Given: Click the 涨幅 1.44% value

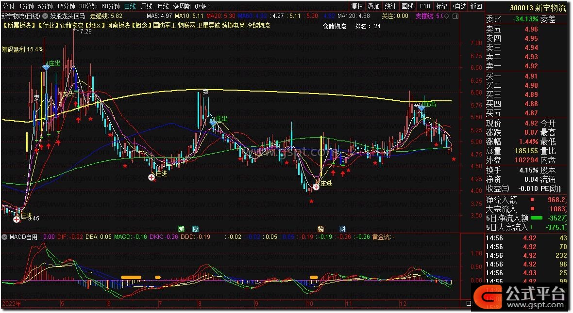Looking at the screenshot, I should pos(528,141).
